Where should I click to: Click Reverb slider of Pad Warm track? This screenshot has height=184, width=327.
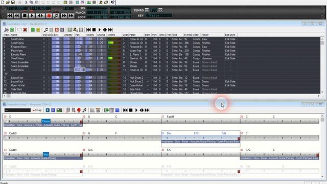90,51
